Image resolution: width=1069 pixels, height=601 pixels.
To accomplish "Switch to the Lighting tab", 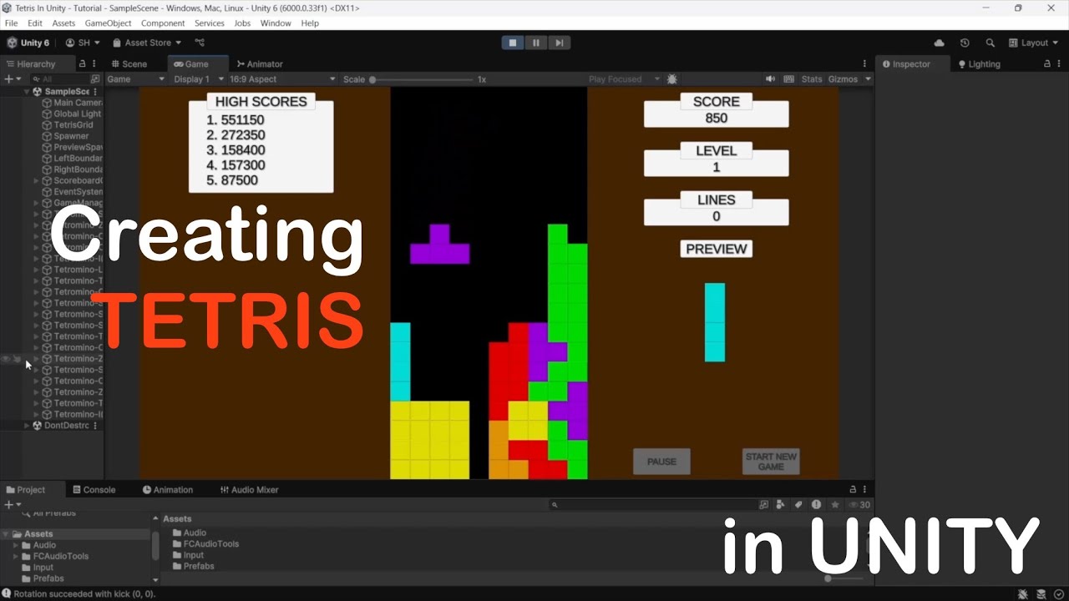I will coord(979,63).
